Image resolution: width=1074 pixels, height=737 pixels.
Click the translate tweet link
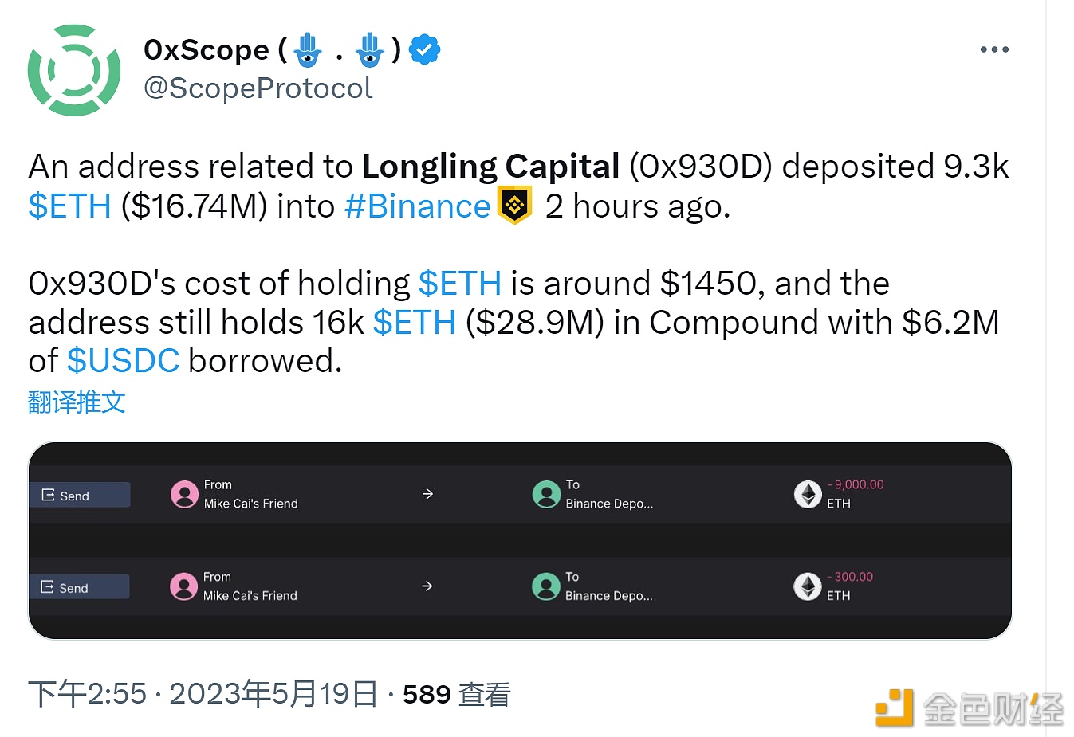(77, 402)
